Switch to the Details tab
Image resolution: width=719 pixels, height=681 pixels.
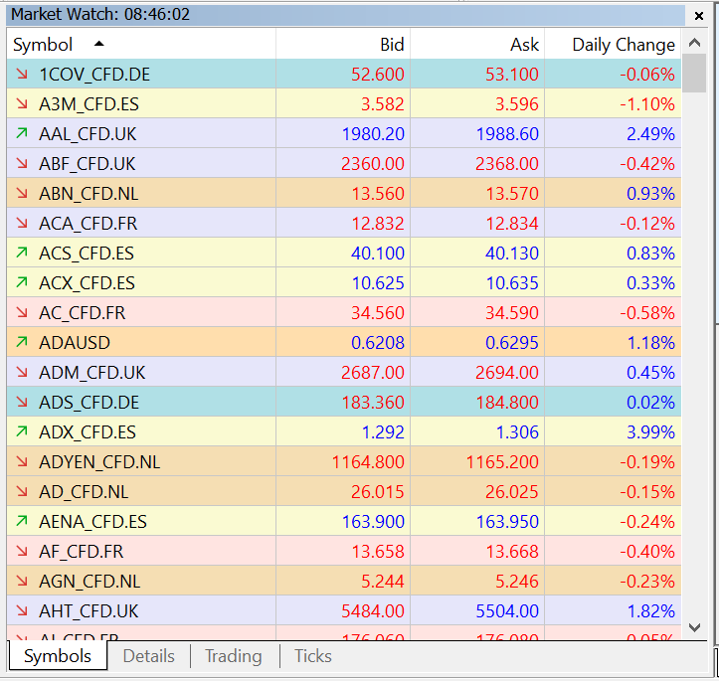(x=148, y=656)
